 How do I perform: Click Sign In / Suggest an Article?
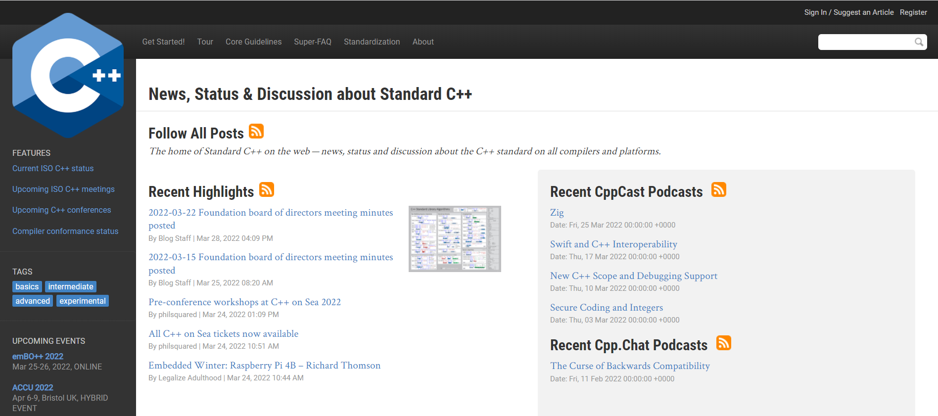click(849, 12)
